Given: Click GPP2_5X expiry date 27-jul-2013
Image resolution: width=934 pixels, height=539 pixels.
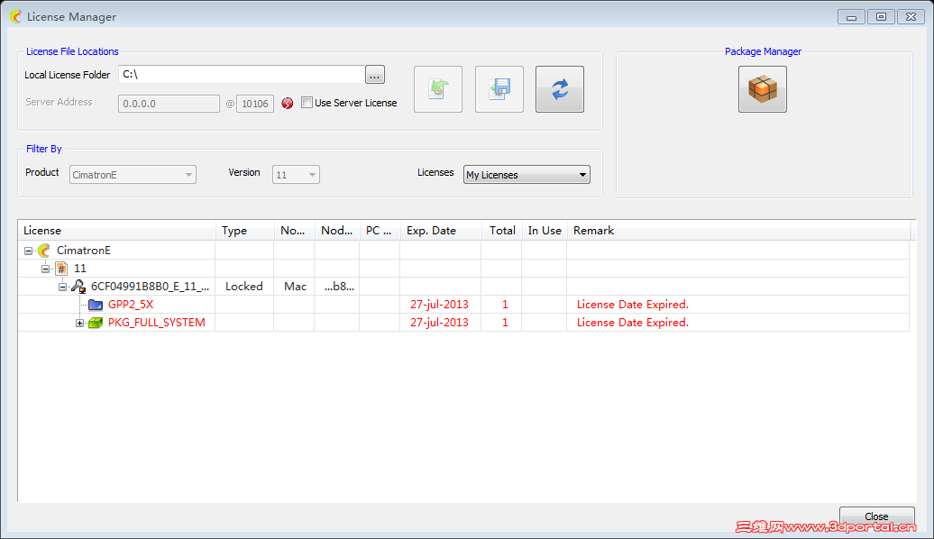Looking at the screenshot, I should tap(440, 305).
